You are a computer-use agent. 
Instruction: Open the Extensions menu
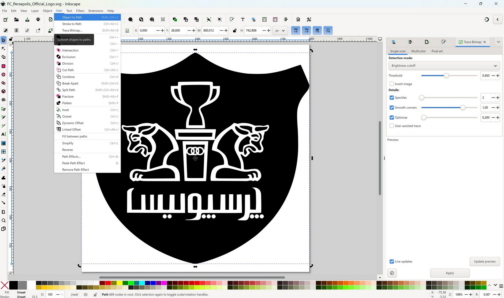point(96,11)
